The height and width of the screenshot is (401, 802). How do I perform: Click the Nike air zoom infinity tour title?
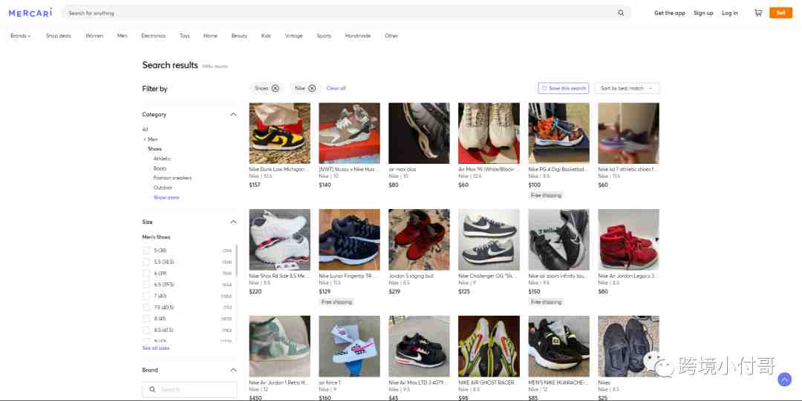558,276
